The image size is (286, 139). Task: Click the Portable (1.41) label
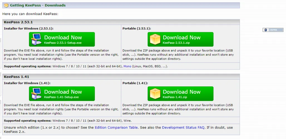click(135, 83)
